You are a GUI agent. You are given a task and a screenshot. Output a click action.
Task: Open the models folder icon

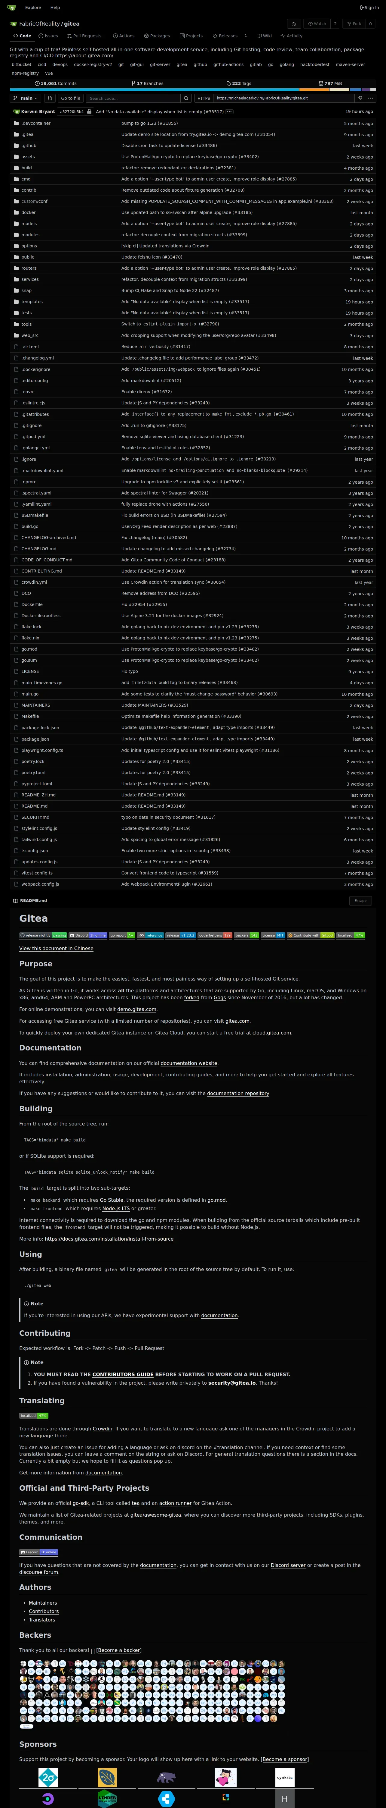tap(16, 223)
